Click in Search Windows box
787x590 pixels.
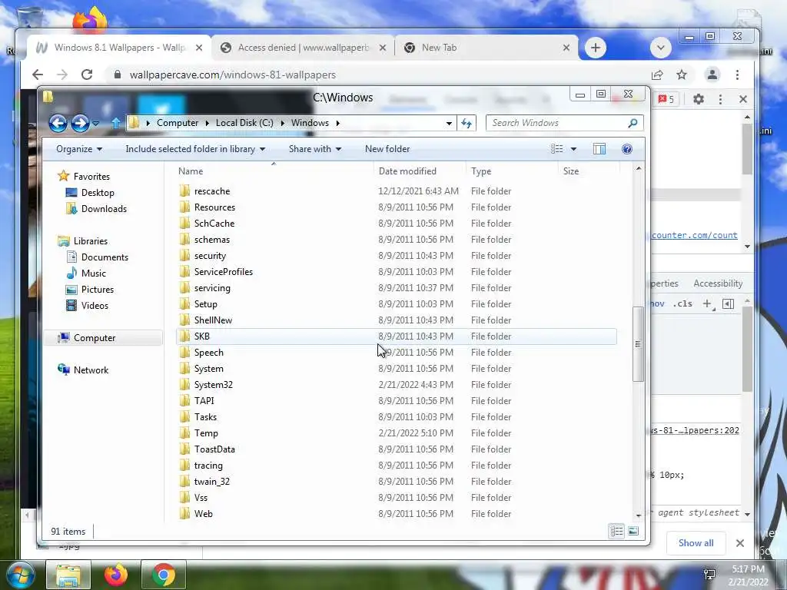556,123
